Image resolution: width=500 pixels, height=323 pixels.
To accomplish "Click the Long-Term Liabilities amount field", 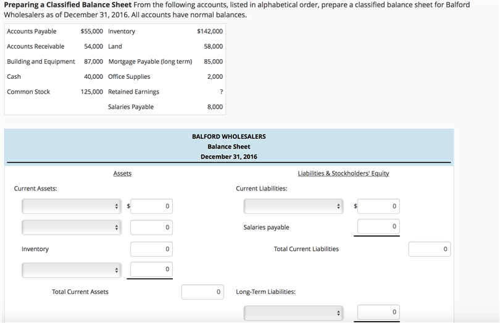I will pyautogui.click(x=378, y=312).
